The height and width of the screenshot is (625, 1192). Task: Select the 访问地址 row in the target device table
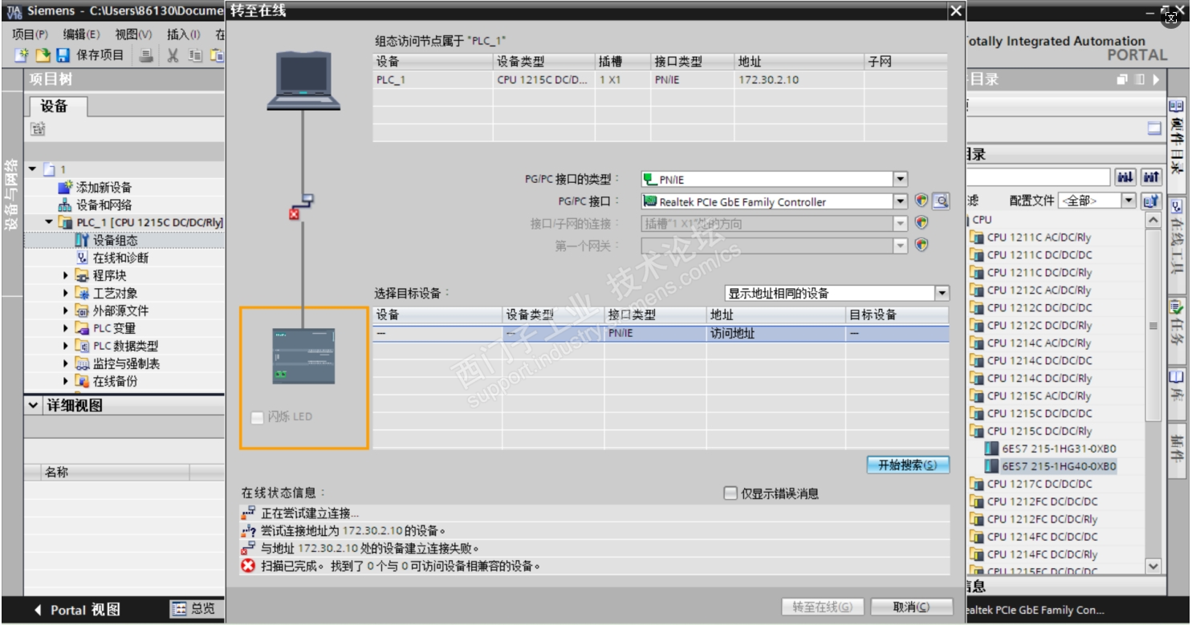point(661,334)
